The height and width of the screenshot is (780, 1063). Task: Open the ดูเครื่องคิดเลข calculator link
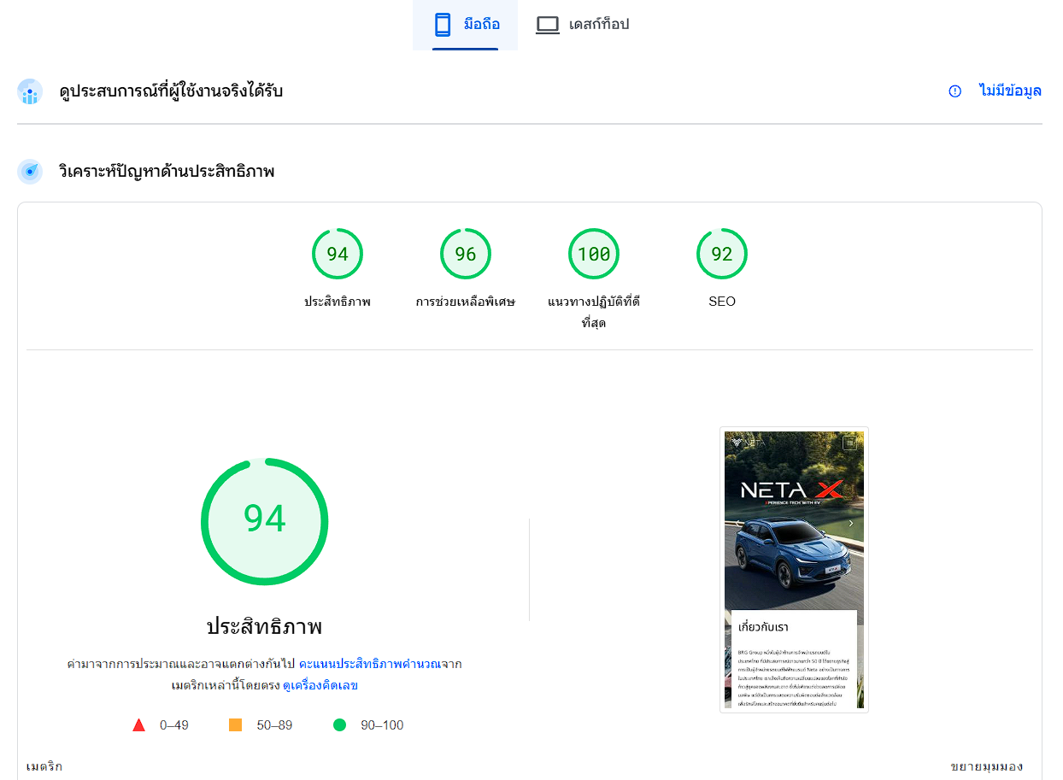(320, 685)
